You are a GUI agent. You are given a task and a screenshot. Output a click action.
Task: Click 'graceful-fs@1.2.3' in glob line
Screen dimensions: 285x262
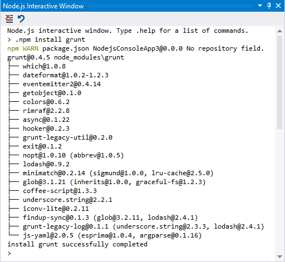click(x=169, y=182)
